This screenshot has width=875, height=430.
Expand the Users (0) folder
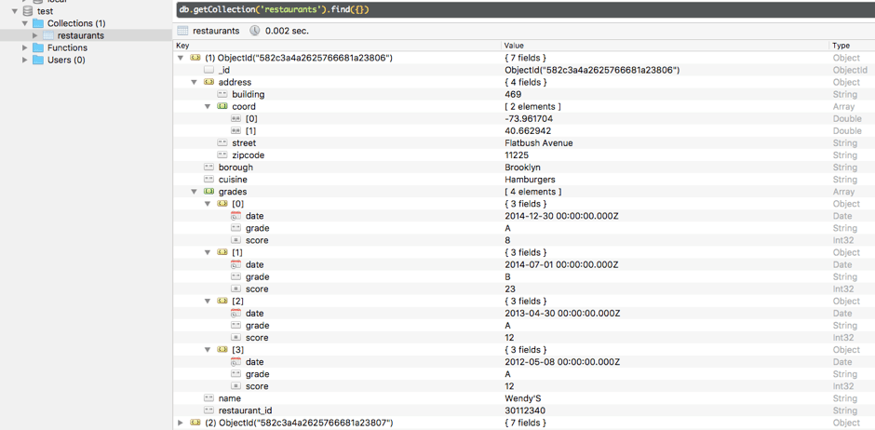[25, 60]
